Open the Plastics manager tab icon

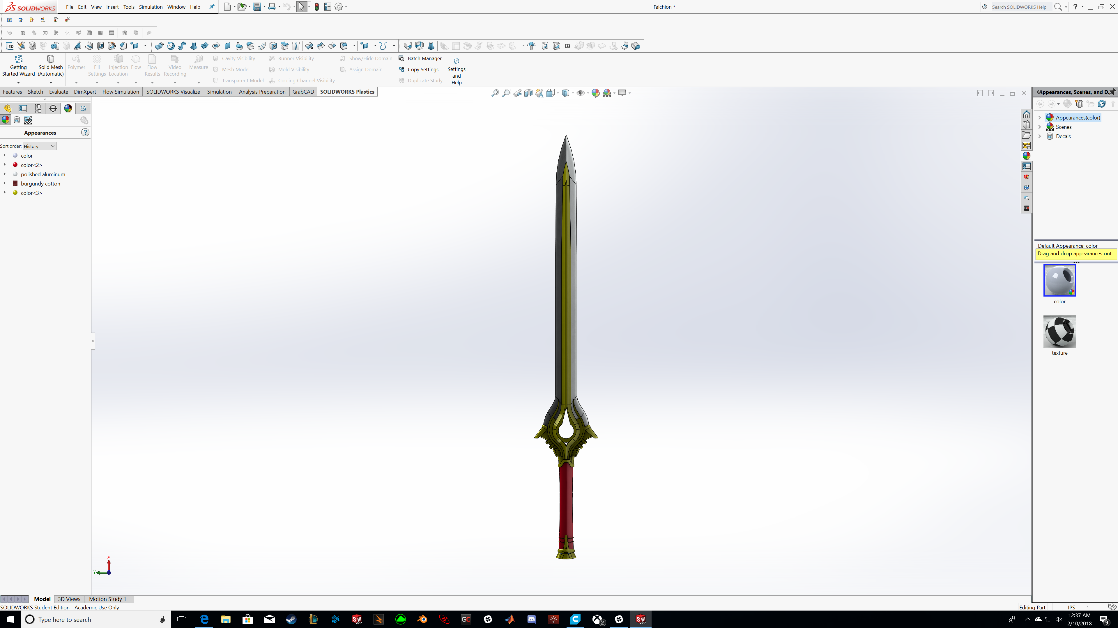click(83, 108)
